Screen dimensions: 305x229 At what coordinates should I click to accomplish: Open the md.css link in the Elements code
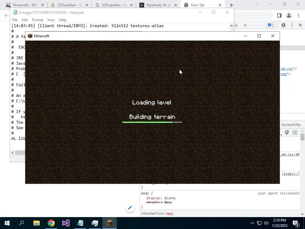click(287, 69)
